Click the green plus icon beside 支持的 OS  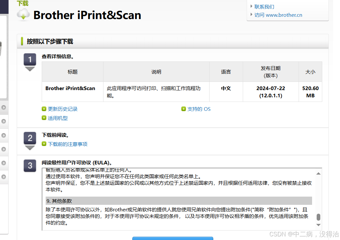184,109
